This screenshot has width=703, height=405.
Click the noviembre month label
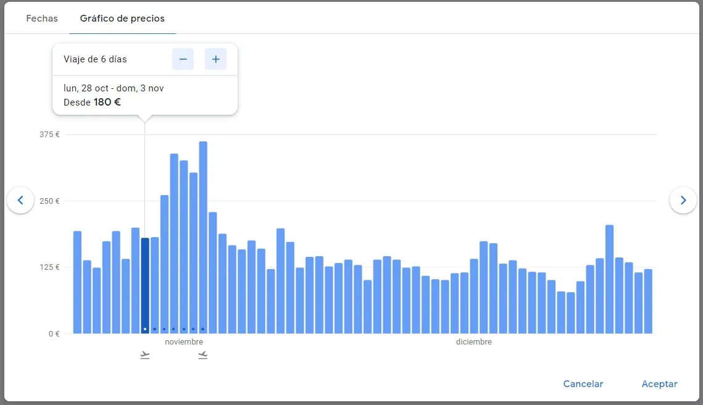(184, 342)
